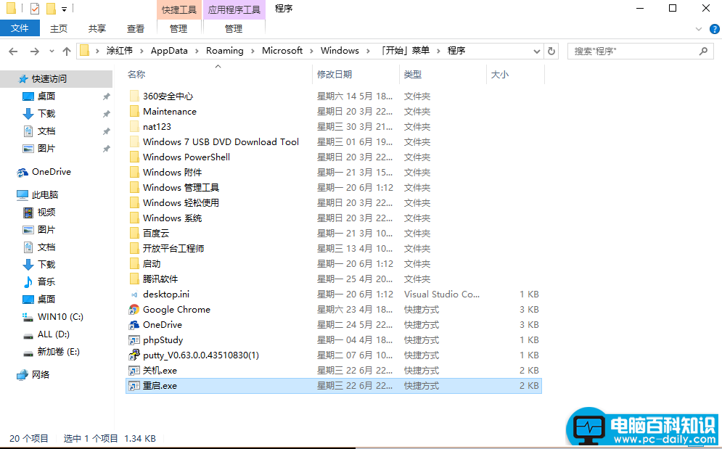
Task: Select the Windows 管理工具 folder
Action: [x=333, y=187]
